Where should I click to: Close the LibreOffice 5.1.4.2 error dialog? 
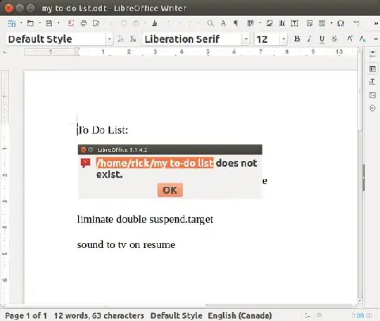click(x=83, y=150)
